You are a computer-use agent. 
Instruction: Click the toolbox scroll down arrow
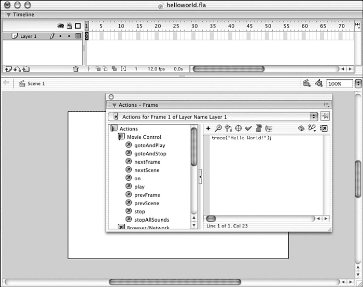pos(194,225)
